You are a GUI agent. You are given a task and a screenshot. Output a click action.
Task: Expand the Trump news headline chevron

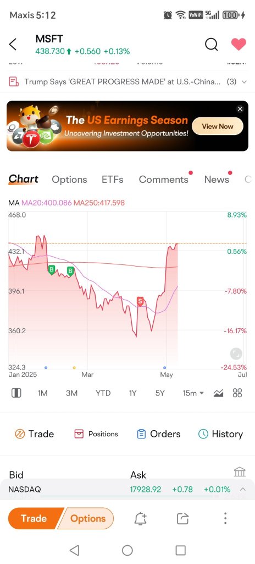click(x=244, y=82)
